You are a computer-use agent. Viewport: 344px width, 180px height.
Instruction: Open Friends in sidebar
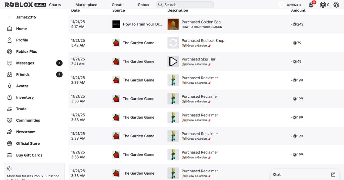23,74
